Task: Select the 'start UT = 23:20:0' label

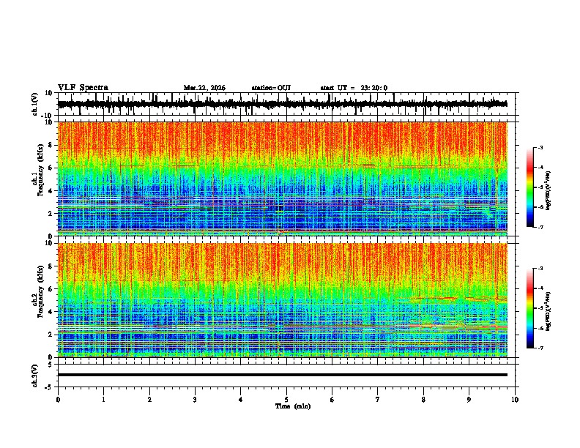Action: [x=354, y=88]
